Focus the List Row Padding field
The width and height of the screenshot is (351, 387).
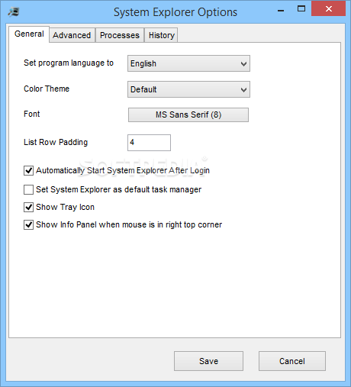[149, 143]
